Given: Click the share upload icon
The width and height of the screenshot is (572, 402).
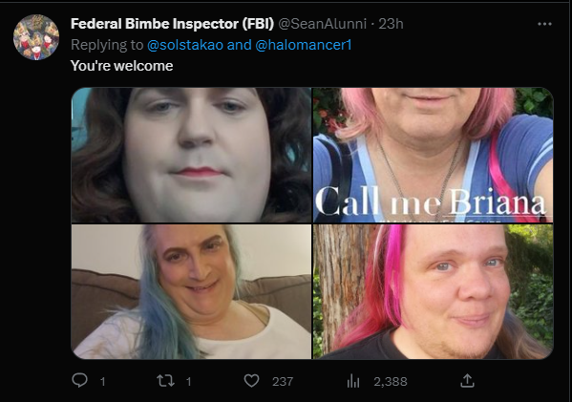Looking at the screenshot, I should coord(467,380).
